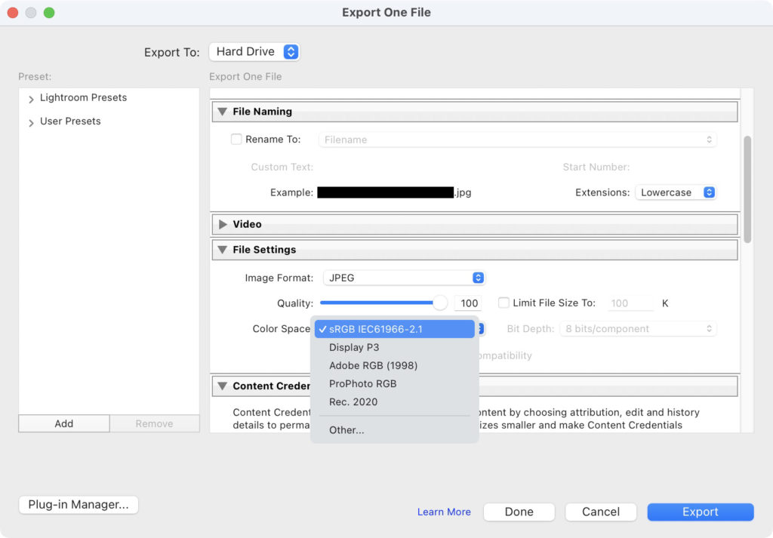Expand the Video section triangle
Viewport: 773px width, 538px height.
tap(222, 224)
